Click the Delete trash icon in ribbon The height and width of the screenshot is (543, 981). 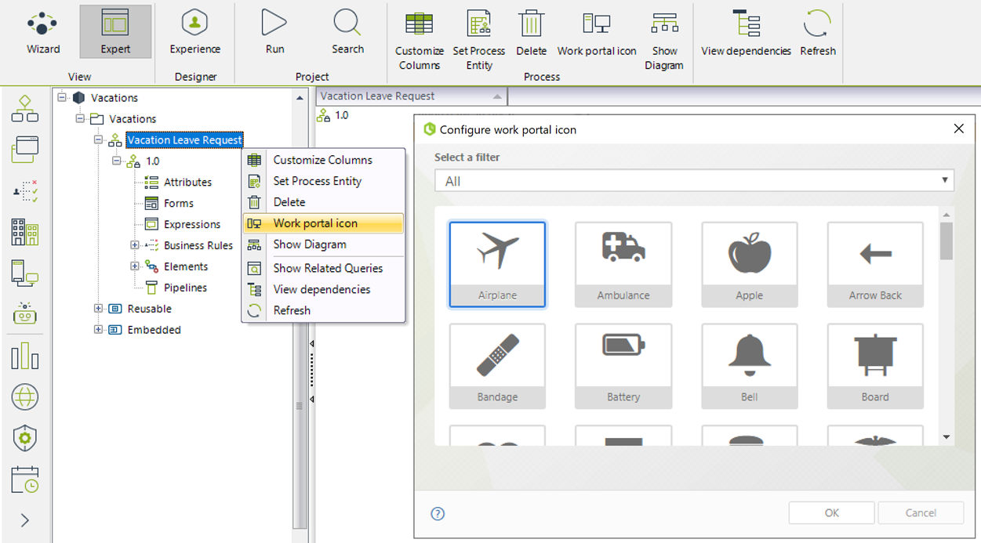coord(531,32)
